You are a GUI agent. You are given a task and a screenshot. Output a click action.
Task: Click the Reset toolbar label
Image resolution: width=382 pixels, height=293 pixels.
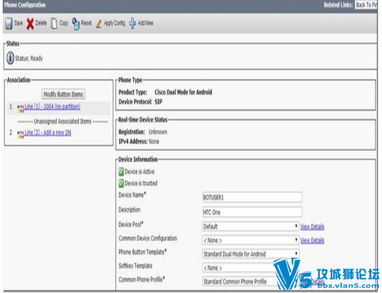(86, 23)
